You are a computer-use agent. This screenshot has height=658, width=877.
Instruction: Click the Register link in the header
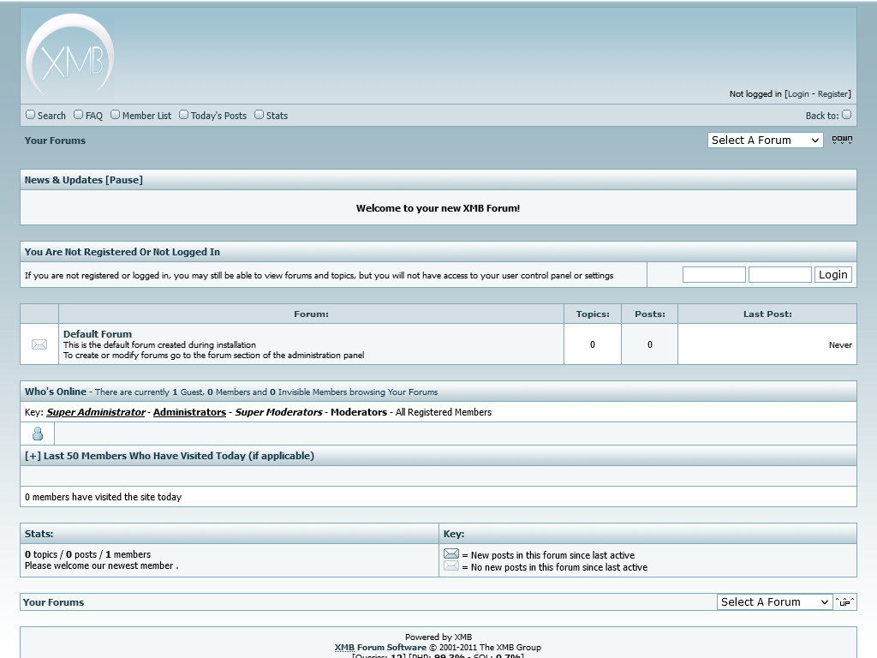832,94
